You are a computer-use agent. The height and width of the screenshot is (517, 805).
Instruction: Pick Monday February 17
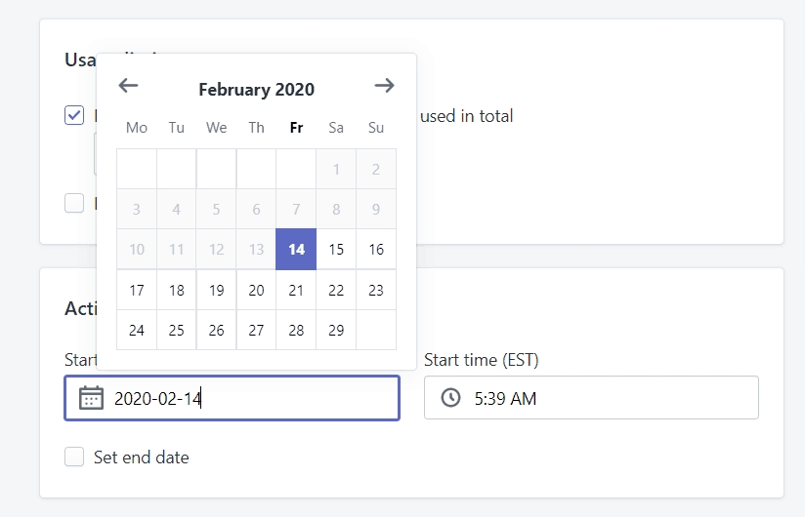click(x=137, y=291)
